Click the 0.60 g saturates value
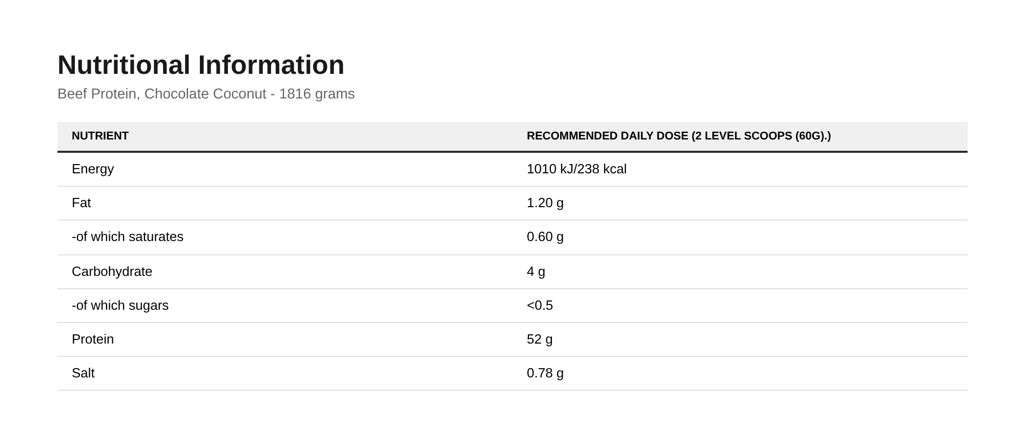 545,237
